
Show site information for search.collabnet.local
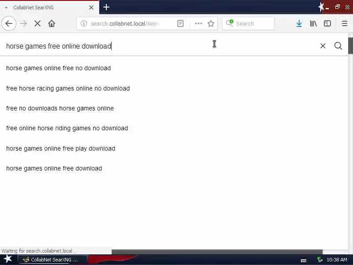pos(84,23)
